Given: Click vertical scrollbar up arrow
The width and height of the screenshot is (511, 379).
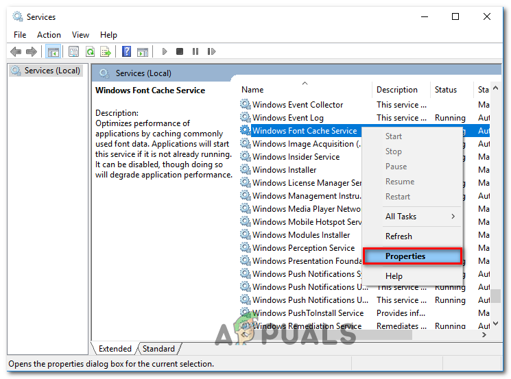Looking at the screenshot, I should pos(496,88).
